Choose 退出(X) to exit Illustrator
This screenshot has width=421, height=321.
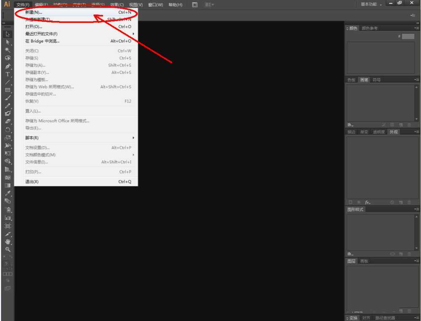point(32,182)
